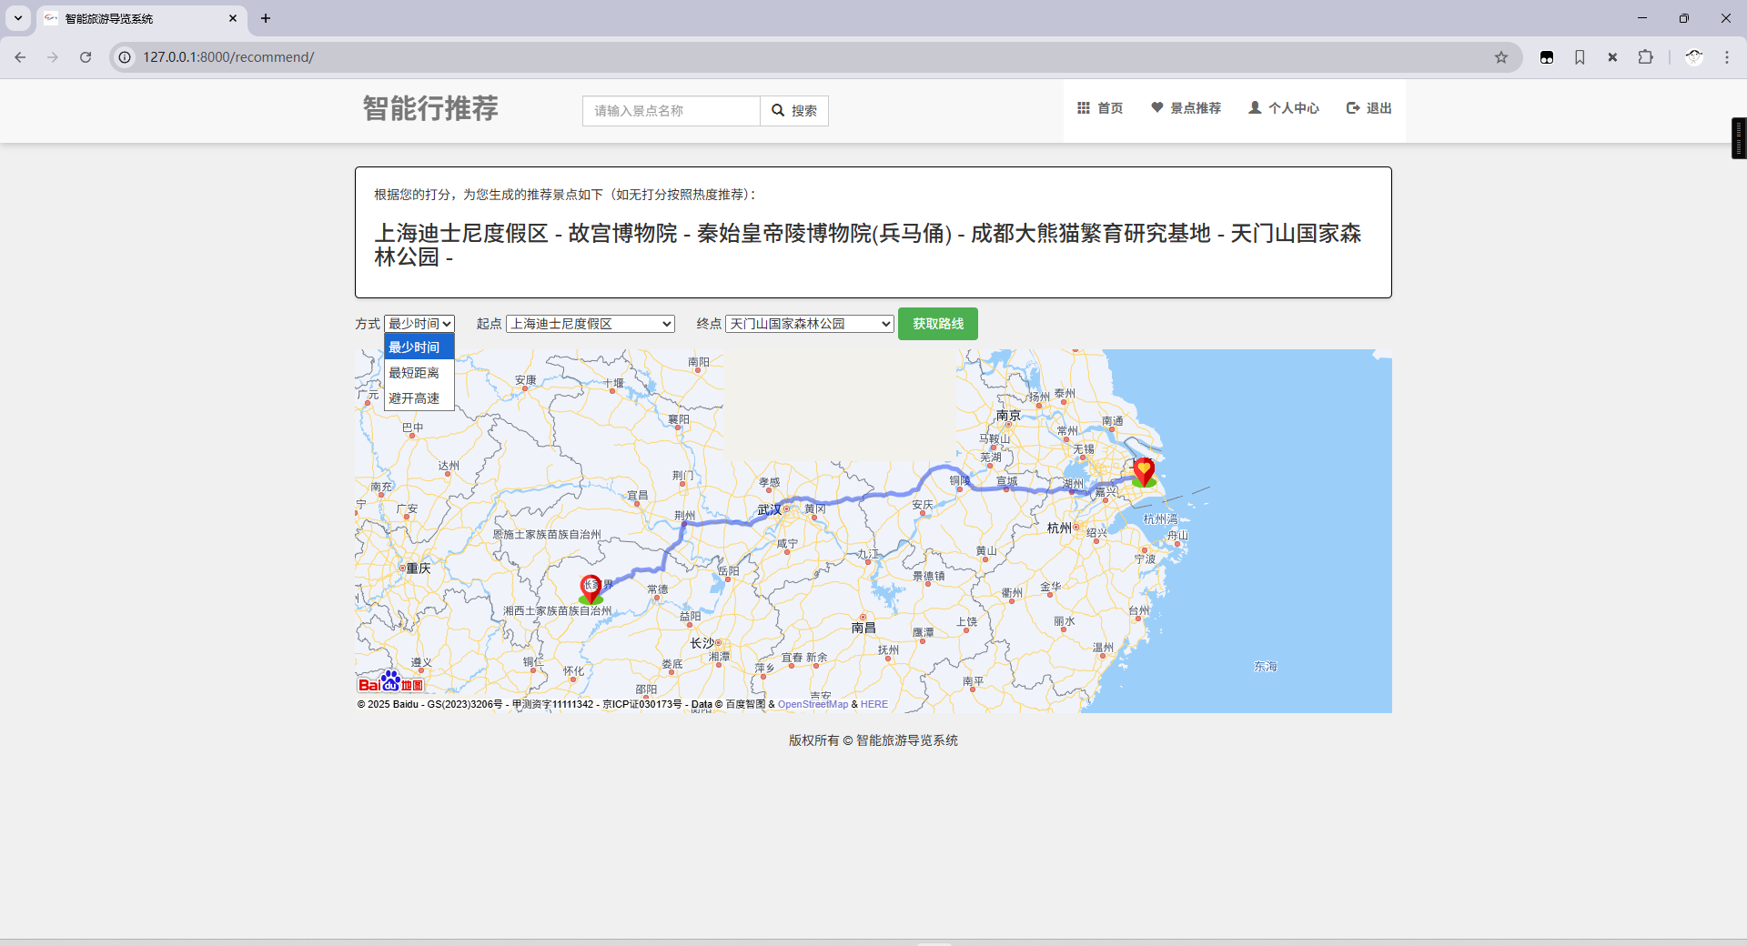Open the browser extensions puzzle icon
Viewport: 1747px width, 946px height.
pyautogui.click(x=1645, y=57)
